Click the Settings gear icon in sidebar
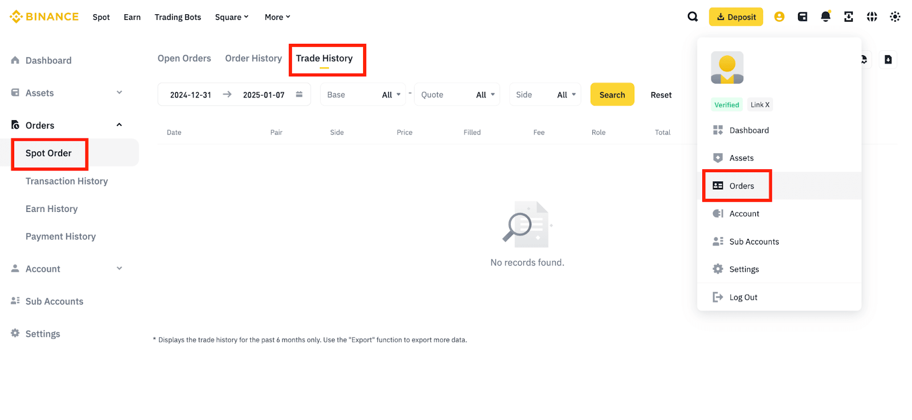 [x=15, y=333]
